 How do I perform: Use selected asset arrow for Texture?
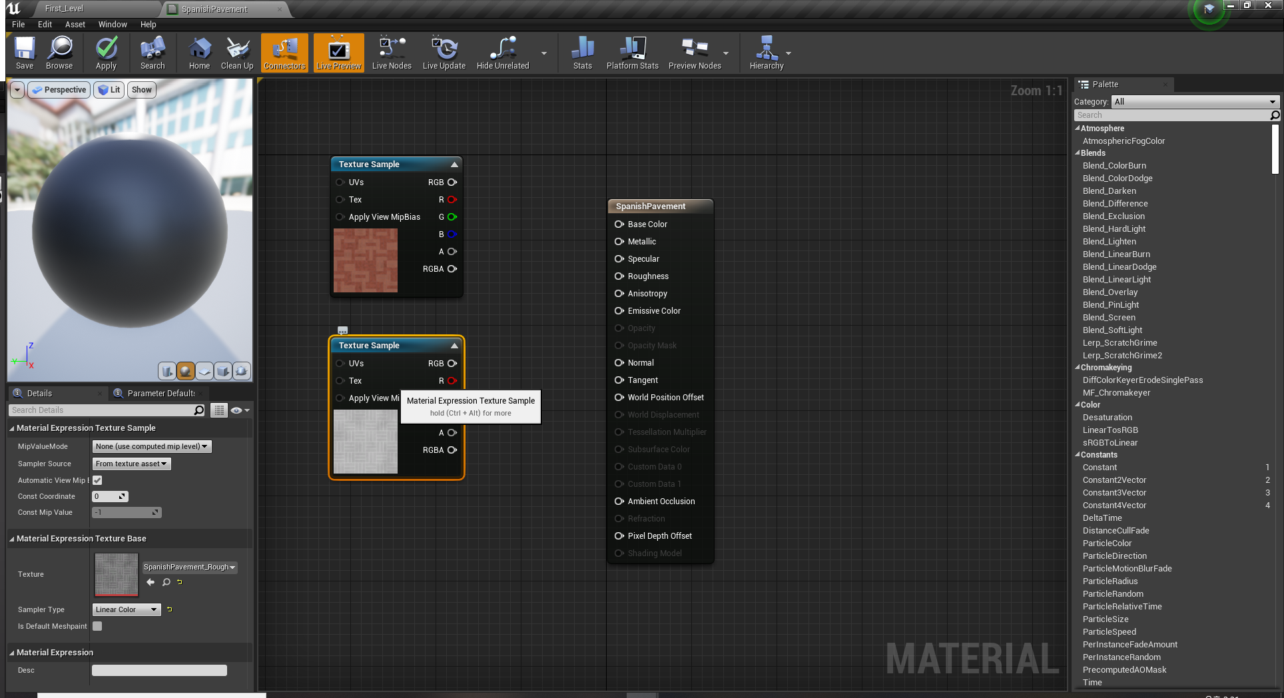coord(151,582)
